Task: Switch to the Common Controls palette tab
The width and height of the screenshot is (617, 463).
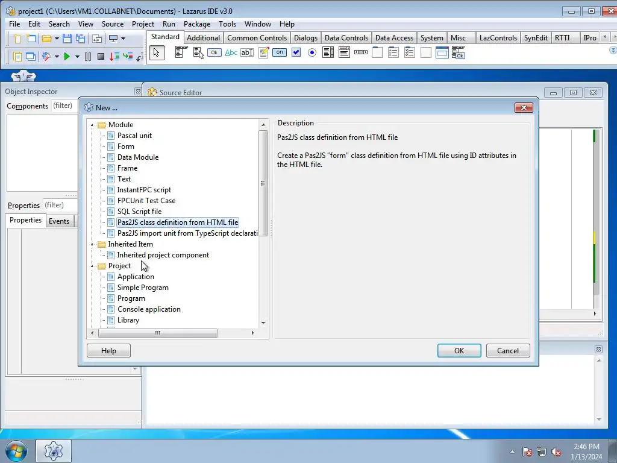Action: pyautogui.click(x=257, y=38)
